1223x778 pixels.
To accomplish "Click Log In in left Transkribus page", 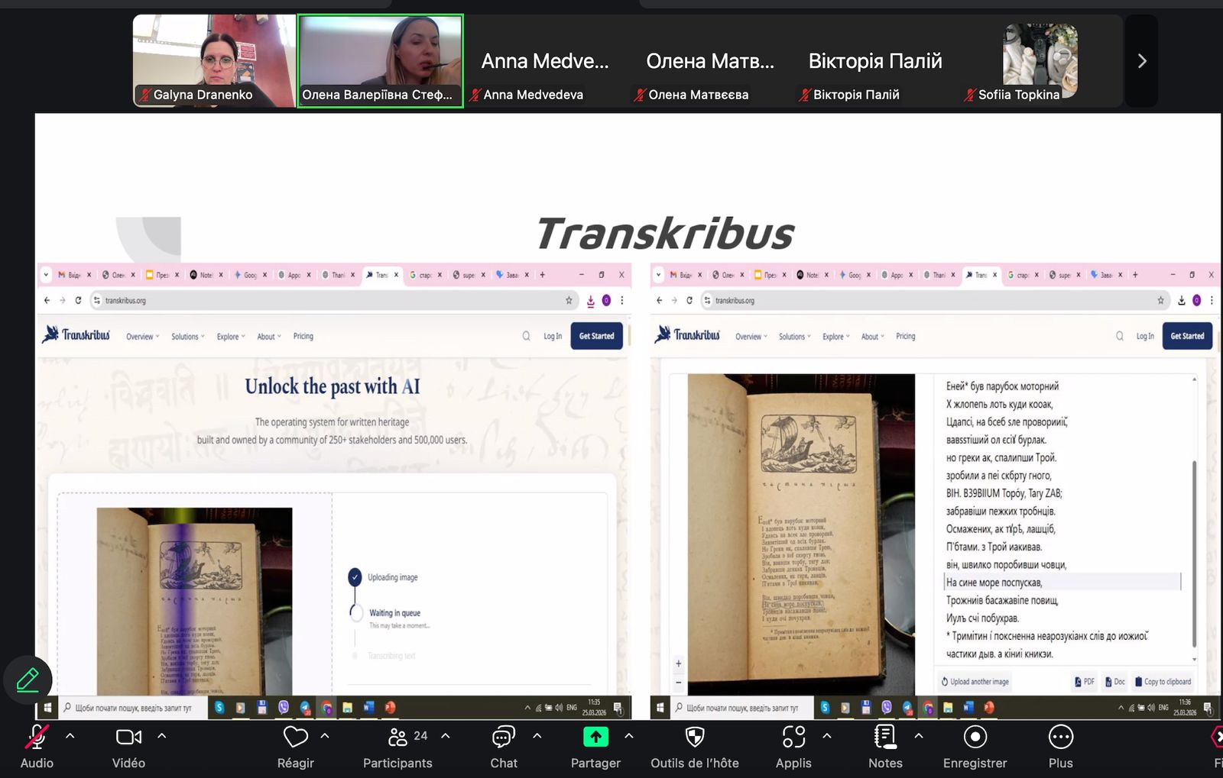I will 553,336.
